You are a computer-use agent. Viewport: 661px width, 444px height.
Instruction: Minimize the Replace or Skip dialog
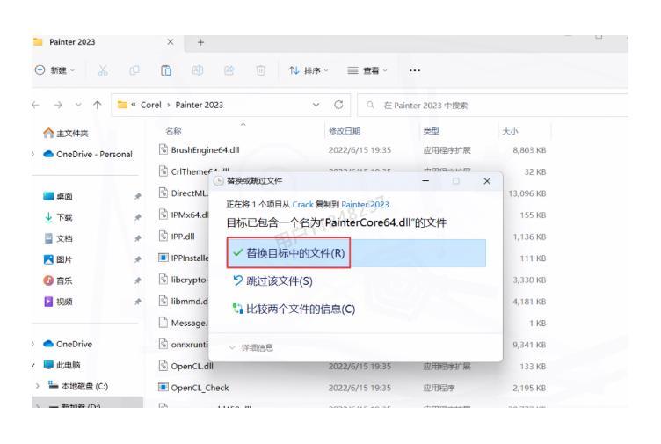pos(425,181)
